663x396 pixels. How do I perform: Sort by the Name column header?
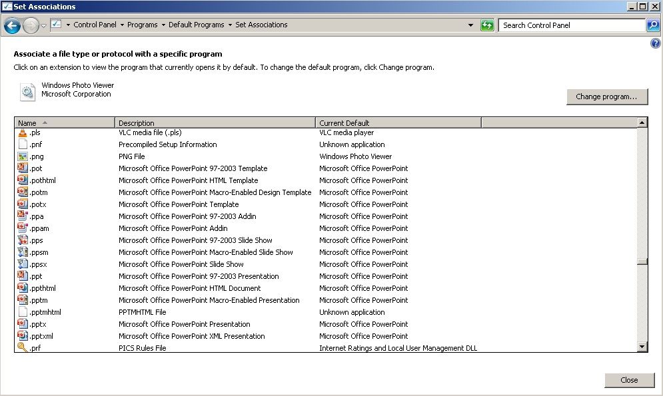pyautogui.click(x=65, y=123)
